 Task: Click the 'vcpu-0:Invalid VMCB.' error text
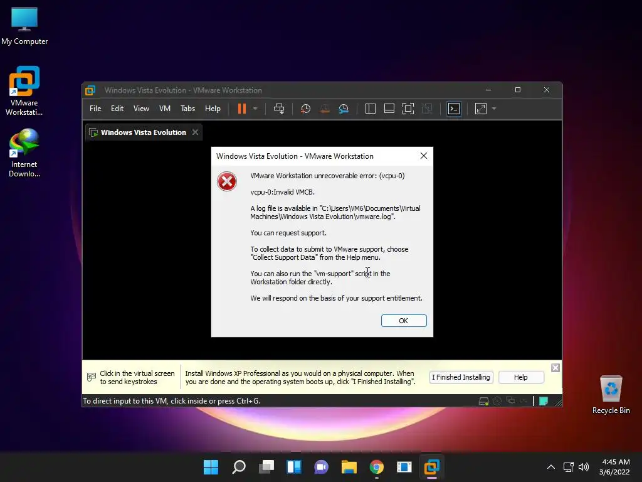click(x=283, y=192)
